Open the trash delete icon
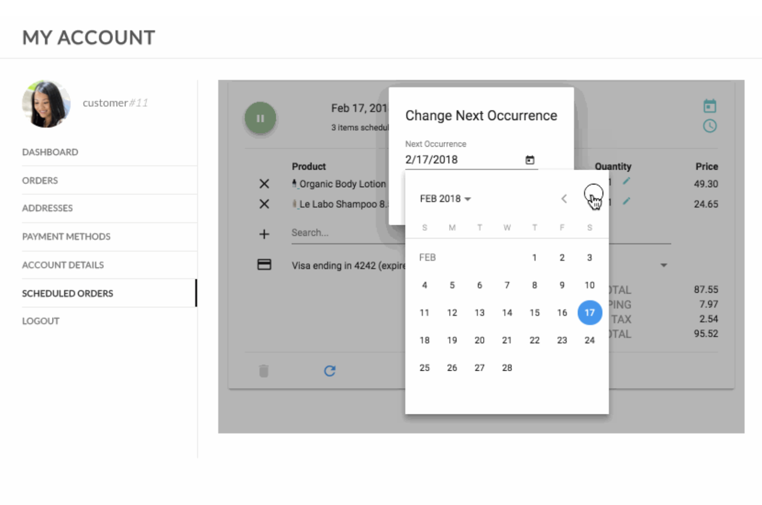This screenshot has width=762, height=505. coord(264,371)
